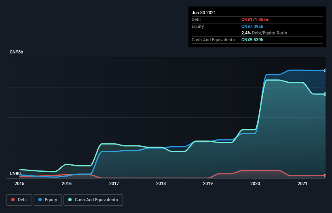The height and width of the screenshot is (213, 332).
Task: Click the Equity line endpoint marker
Action: coord(325,70)
